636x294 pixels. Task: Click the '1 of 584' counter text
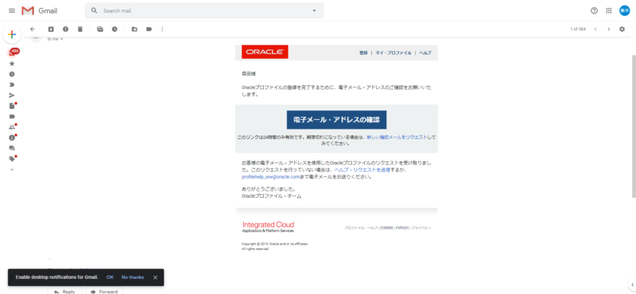578,29
